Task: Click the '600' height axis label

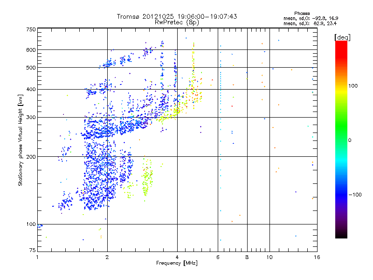Action: (x=31, y=50)
